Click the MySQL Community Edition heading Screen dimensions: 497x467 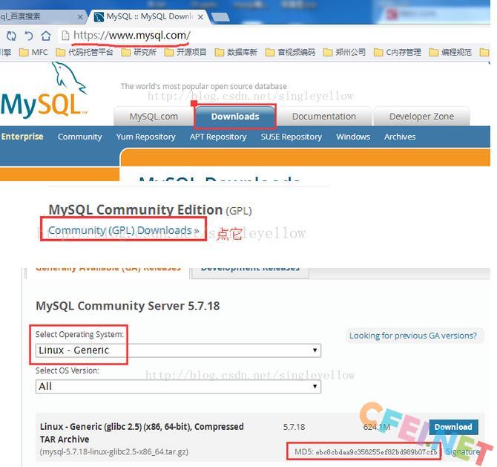pos(136,210)
